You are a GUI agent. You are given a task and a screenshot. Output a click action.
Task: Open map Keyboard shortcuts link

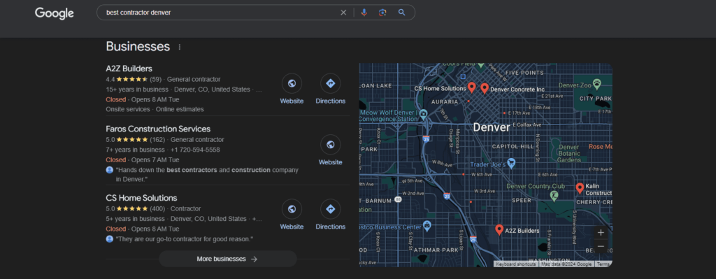point(516,264)
